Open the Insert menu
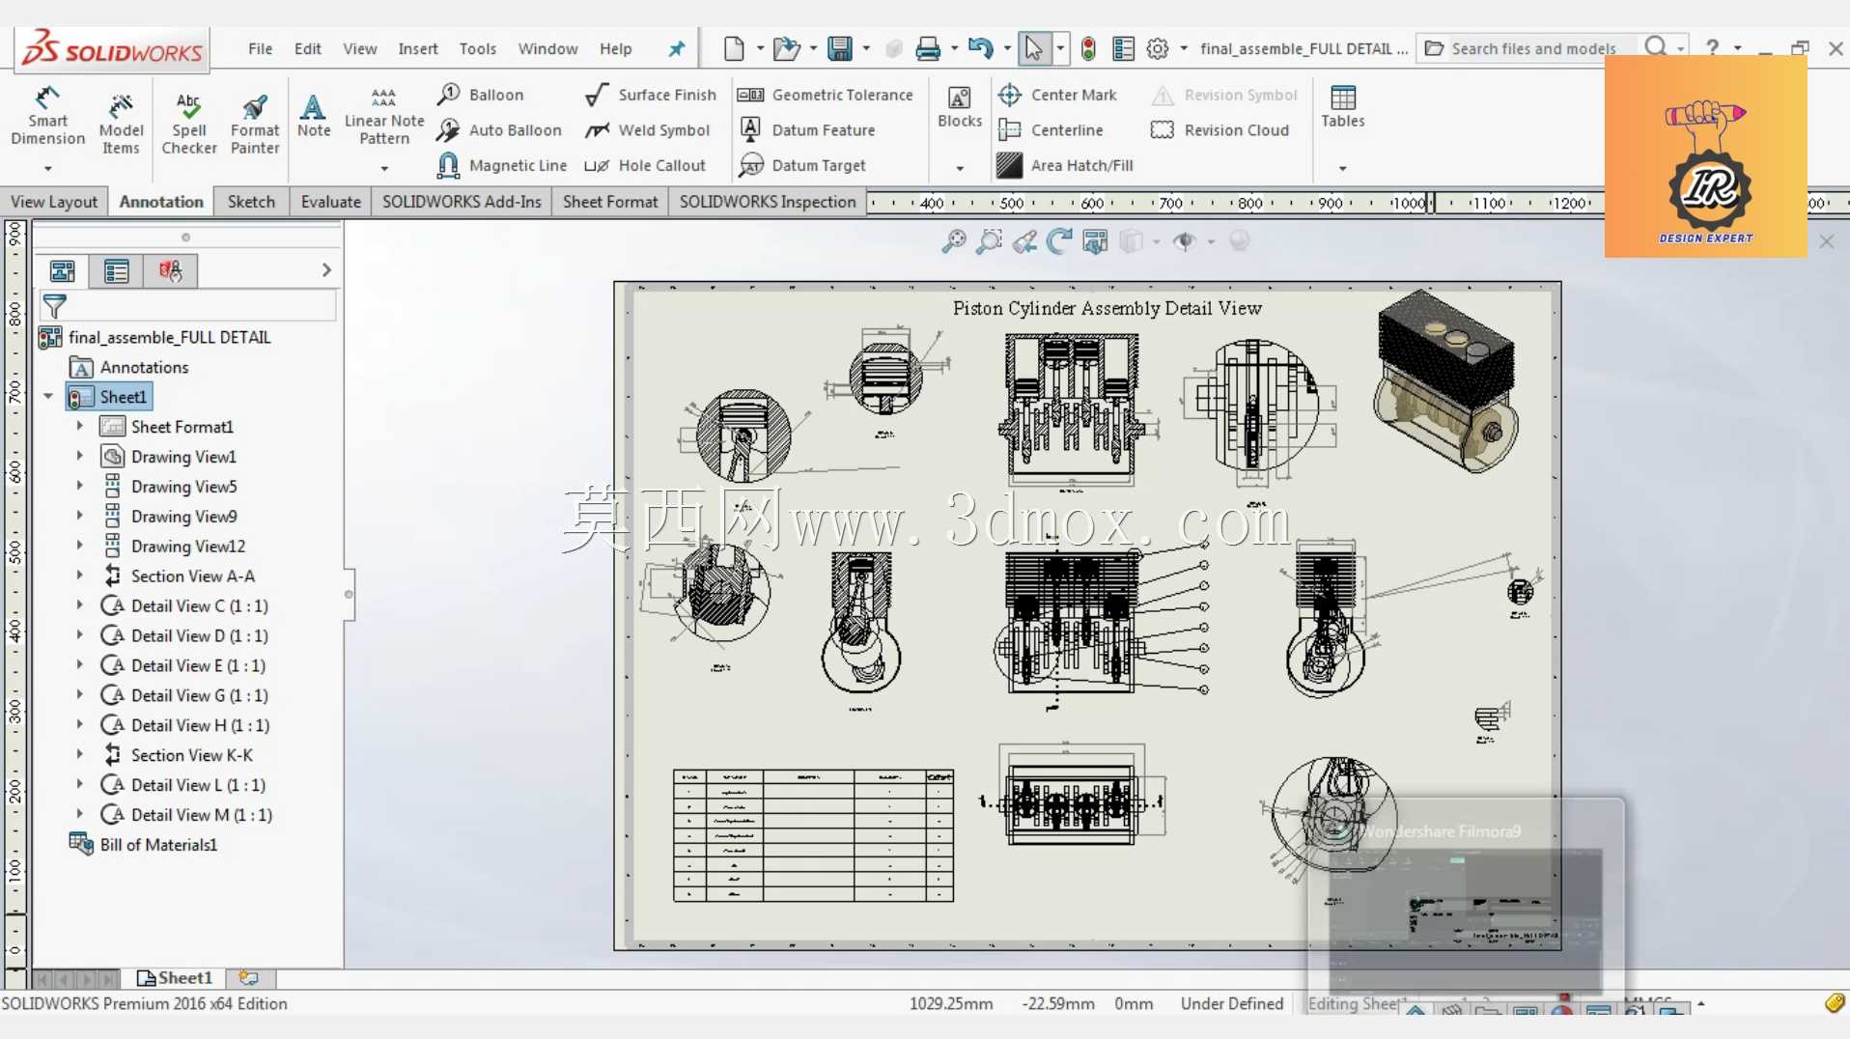 click(418, 48)
